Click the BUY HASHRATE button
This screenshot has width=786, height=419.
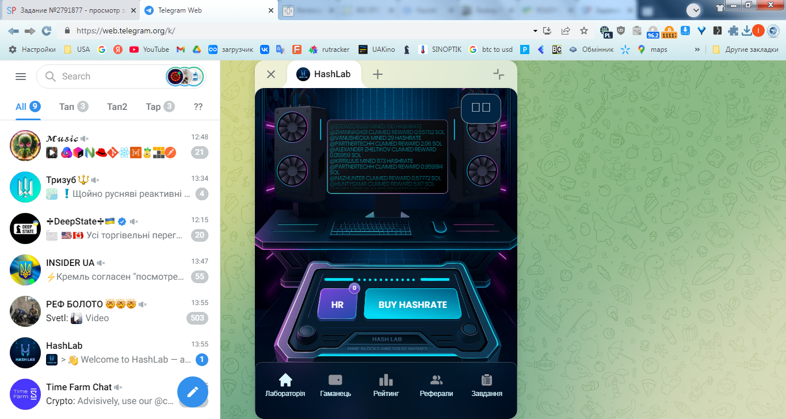pyautogui.click(x=413, y=304)
